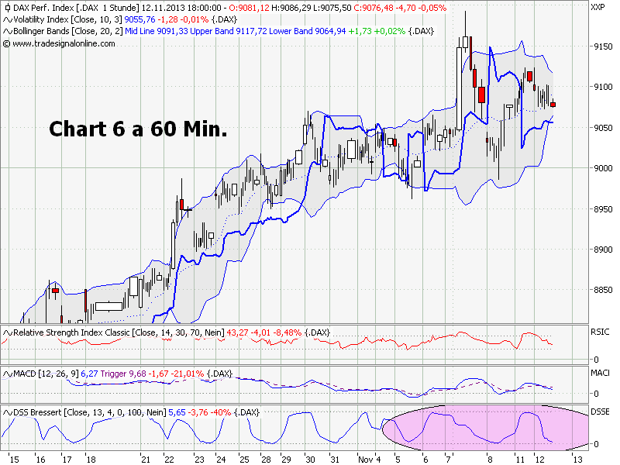Screen dimensions: 620x465
Task: Select the Volatility Index indicator wave icon
Action: coord(8,19)
